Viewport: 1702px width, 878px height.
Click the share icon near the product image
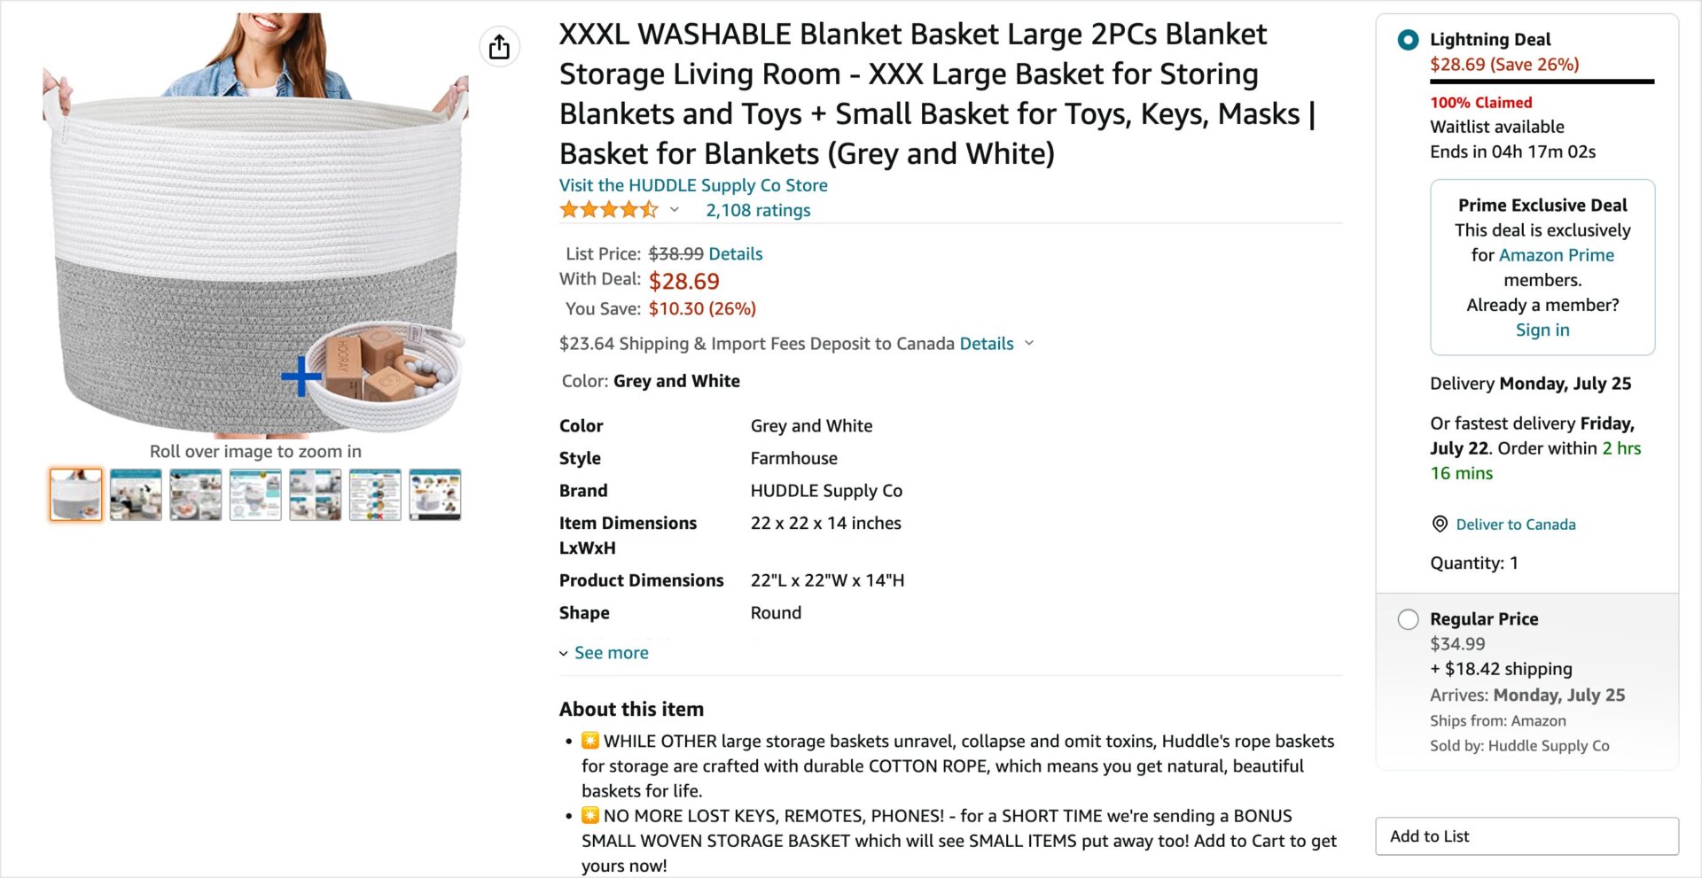(499, 46)
